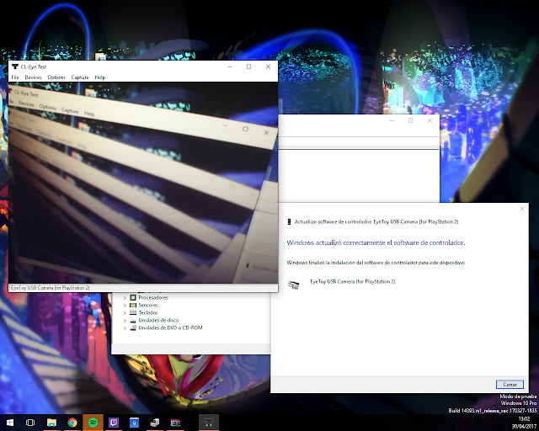539x431 pixels.
Task: Close the background Device Manager window
Action: click(x=430, y=120)
